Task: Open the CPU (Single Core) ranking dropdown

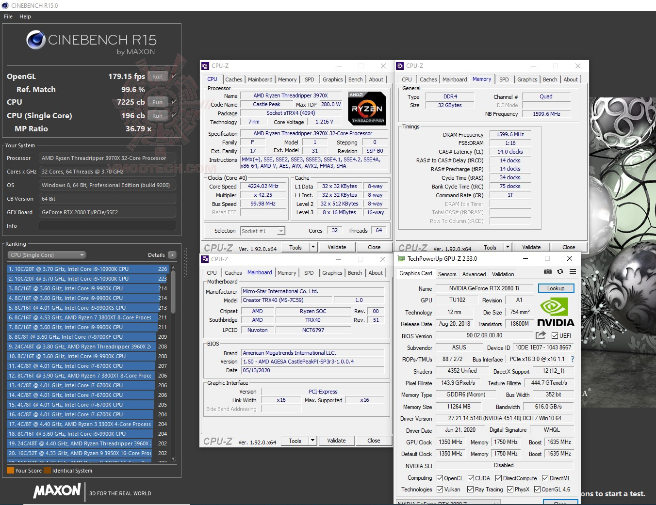Action: coord(47,255)
